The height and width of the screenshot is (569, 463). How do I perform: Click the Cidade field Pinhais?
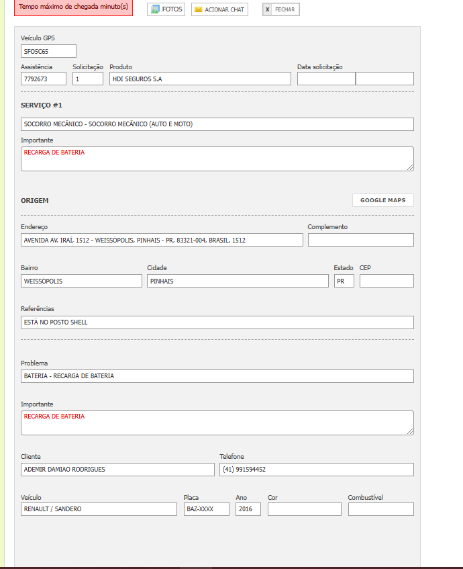pyautogui.click(x=238, y=281)
